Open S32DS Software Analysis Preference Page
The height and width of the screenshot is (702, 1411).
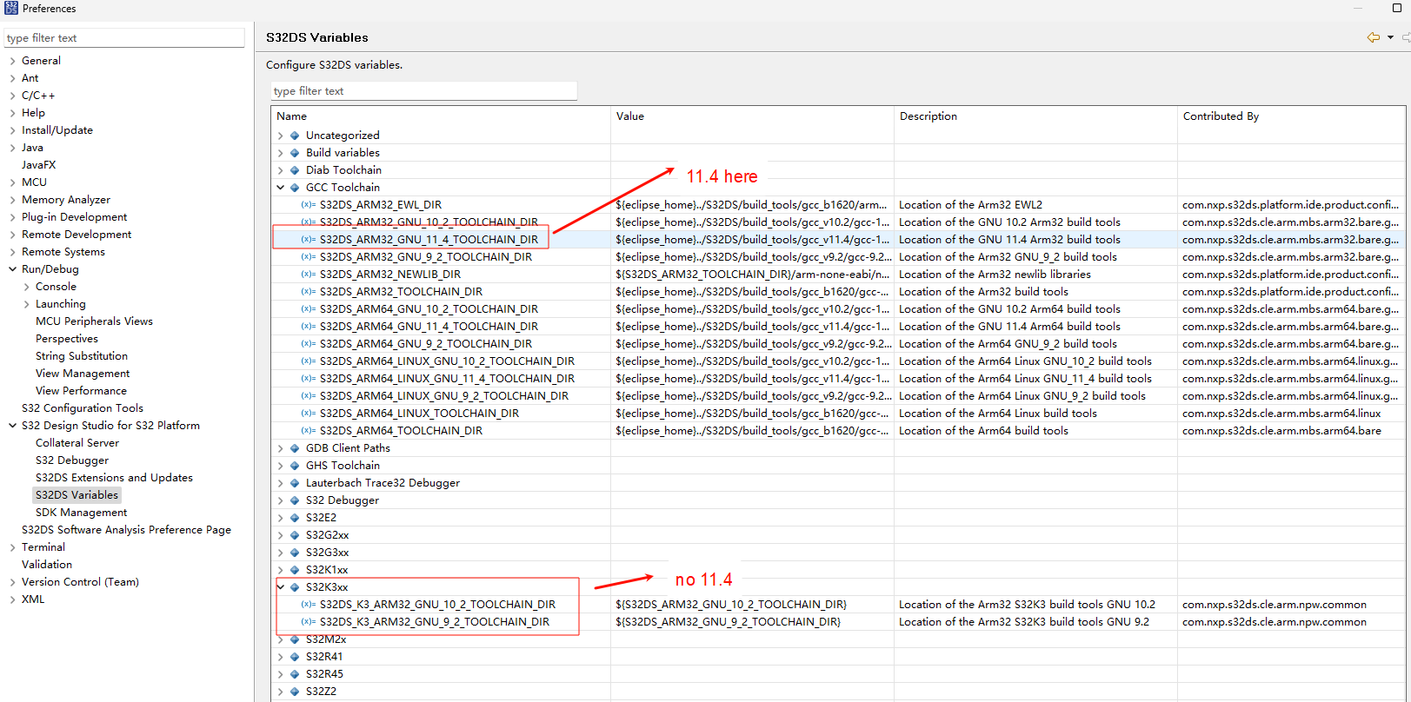tap(126, 530)
